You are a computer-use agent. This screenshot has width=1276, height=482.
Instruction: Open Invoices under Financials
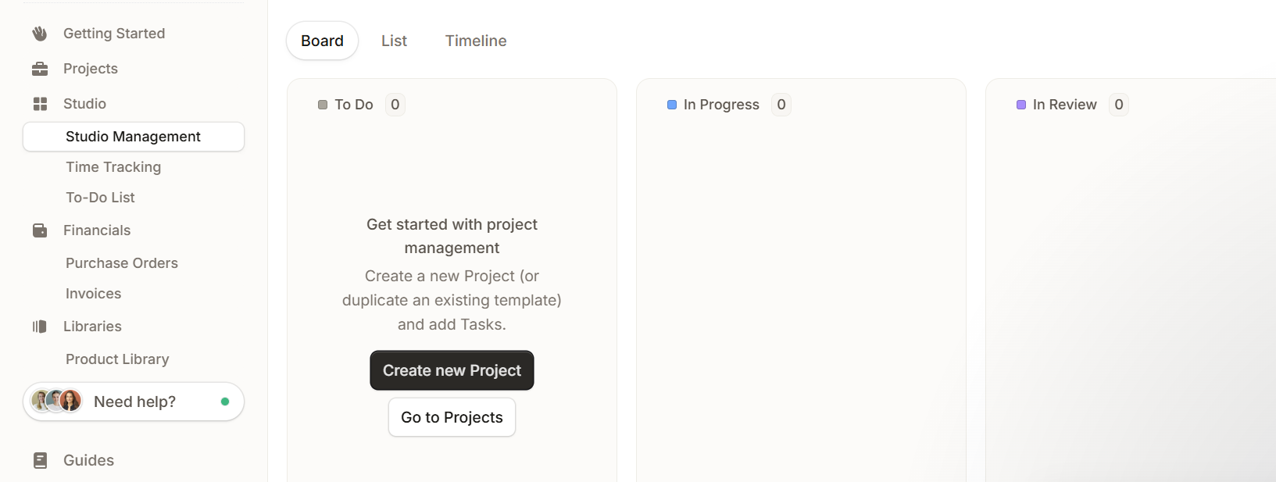(x=94, y=294)
